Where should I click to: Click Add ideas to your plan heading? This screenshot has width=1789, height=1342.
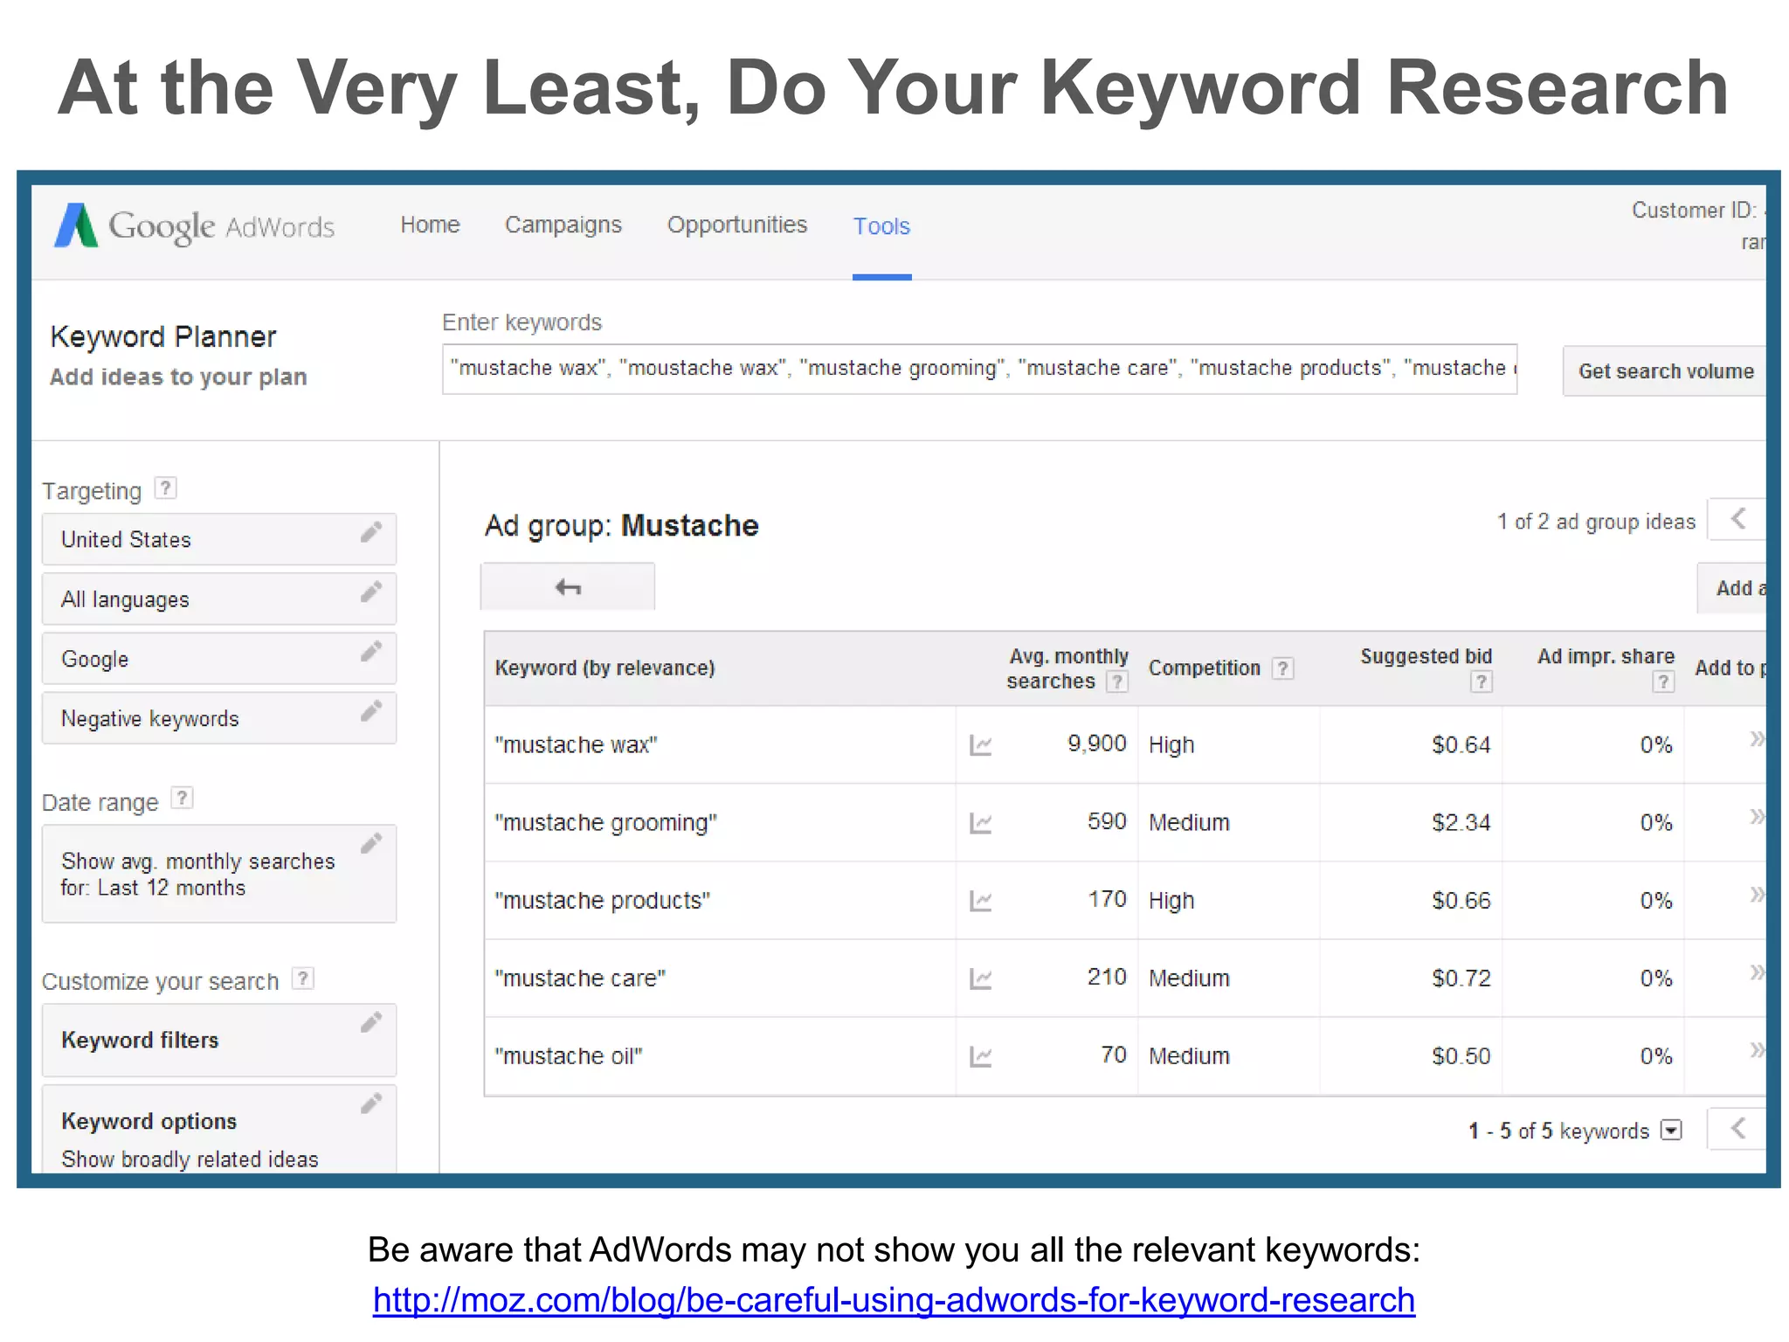pyautogui.click(x=178, y=377)
